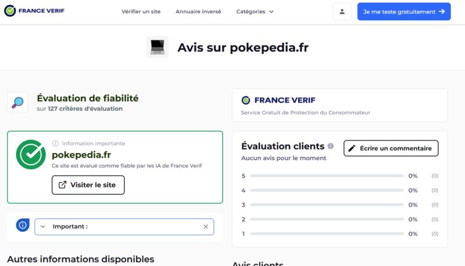Click the France Verif logo in right card
Image resolution: width=465 pixels, height=266 pixels.
[278, 100]
